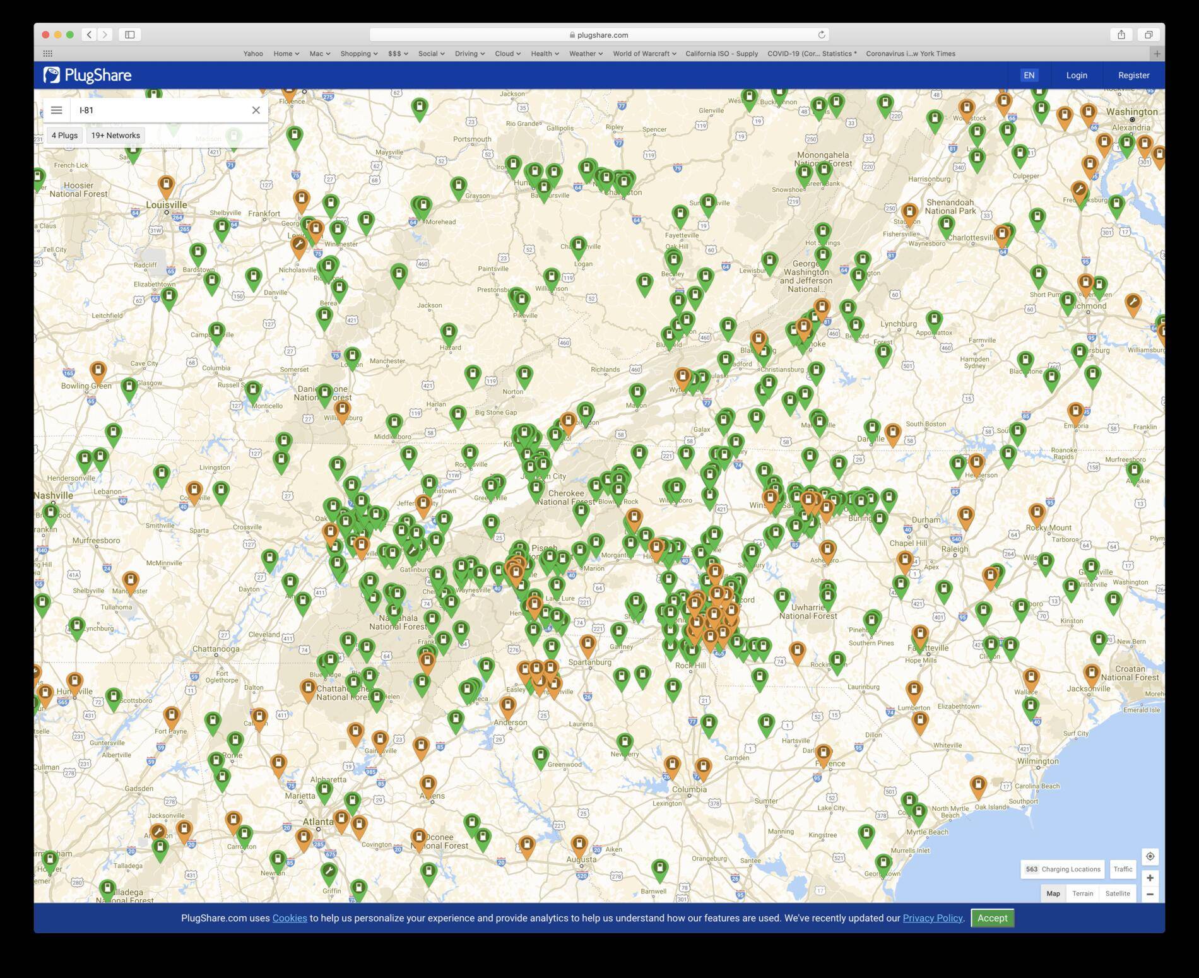Open Coronavirus New York Times bookmark
1199x978 pixels.
click(911, 54)
